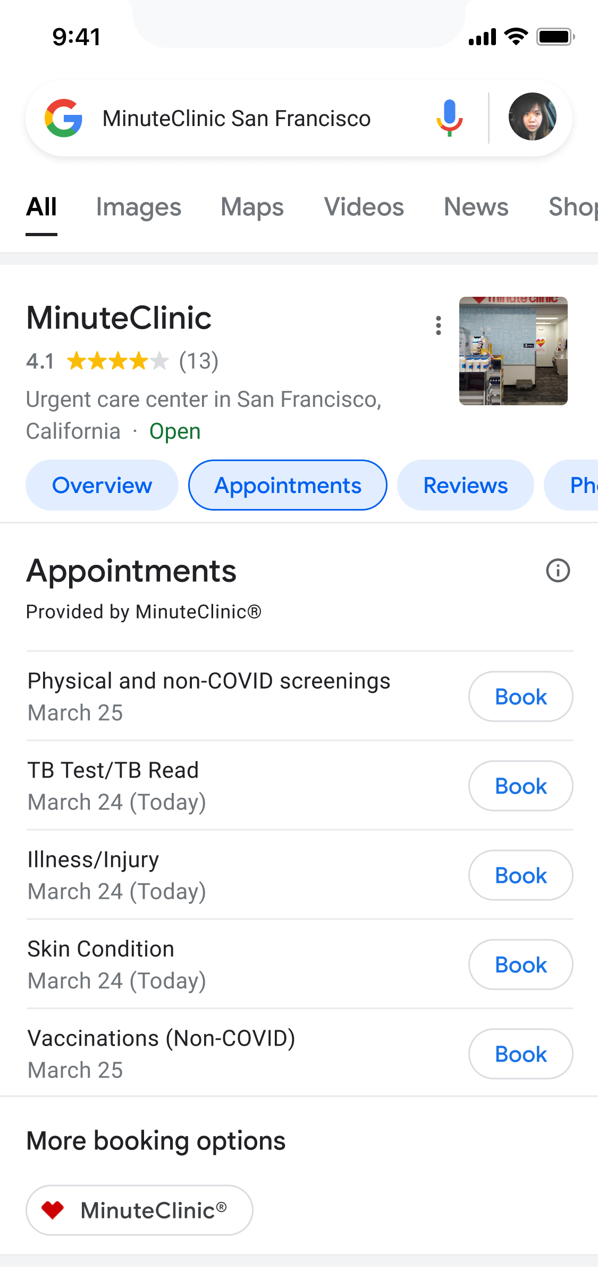
Task: Tap the Google logo icon
Action: pyautogui.click(x=64, y=118)
